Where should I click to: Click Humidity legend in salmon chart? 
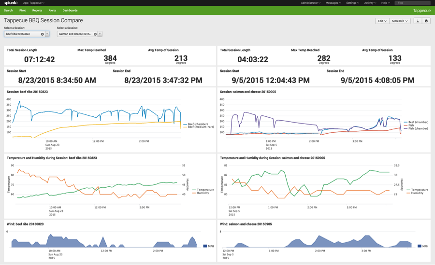pyautogui.click(x=415, y=193)
